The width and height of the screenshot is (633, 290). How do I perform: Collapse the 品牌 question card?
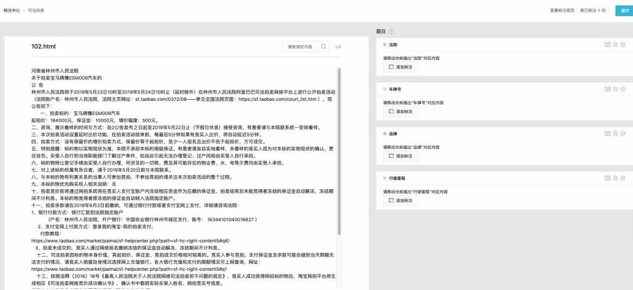click(623, 134)
